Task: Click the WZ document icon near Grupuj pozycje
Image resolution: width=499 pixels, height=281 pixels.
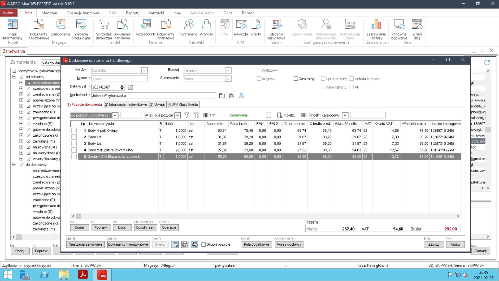Action: click(x=195, y=245)
